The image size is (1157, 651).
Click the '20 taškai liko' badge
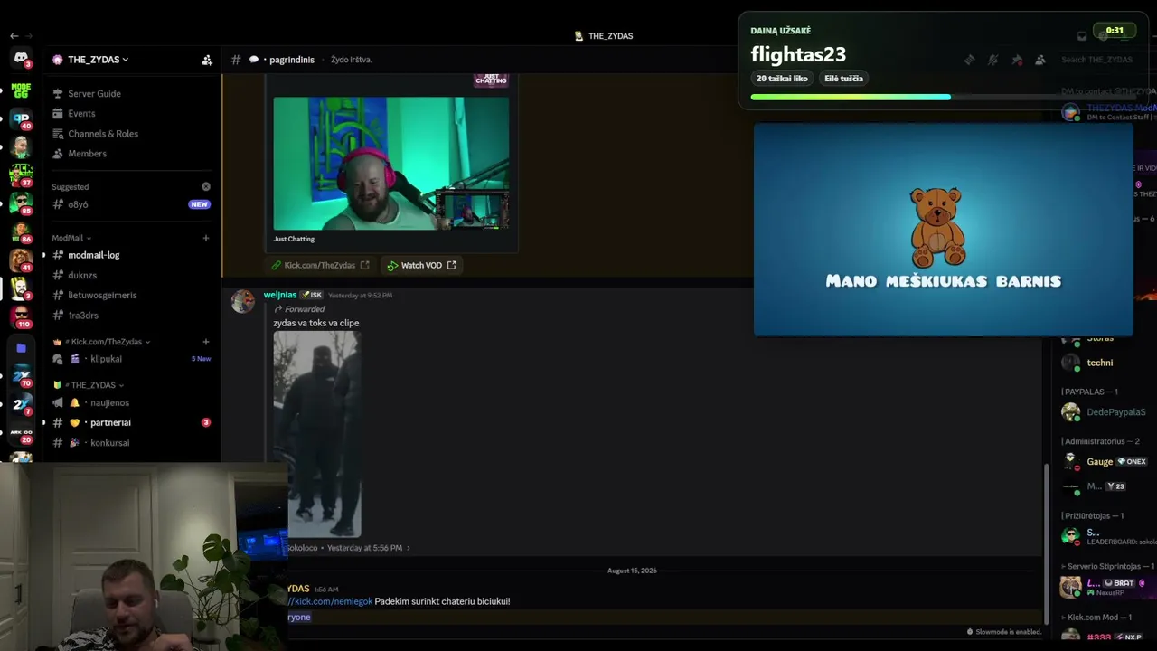(783, 79)
